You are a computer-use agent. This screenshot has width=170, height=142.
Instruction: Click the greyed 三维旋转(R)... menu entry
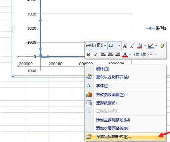tap(125, 111)
